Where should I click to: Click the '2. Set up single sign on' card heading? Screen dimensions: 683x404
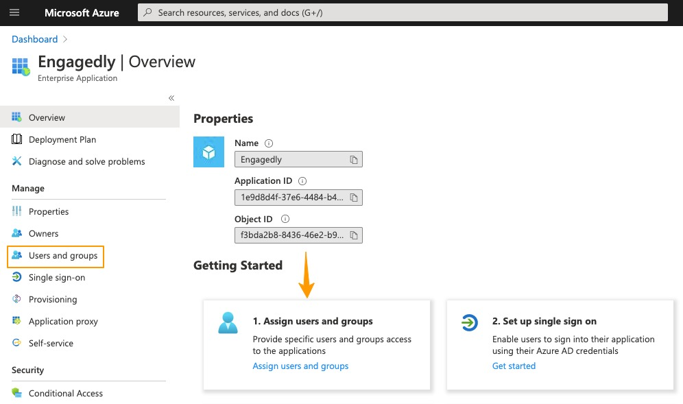tap(544, 321)
